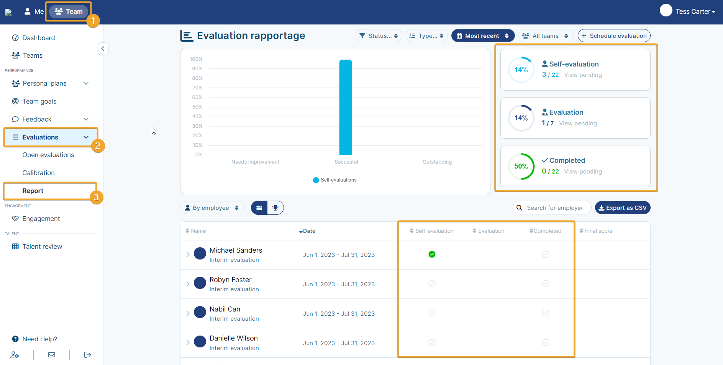Click Danielle Wilson's self-evaluation status icon

432,342
